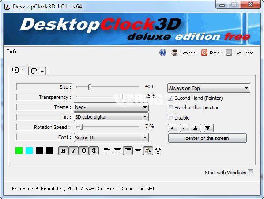Click the Rotation Speed value 7 %

(150, 126)
